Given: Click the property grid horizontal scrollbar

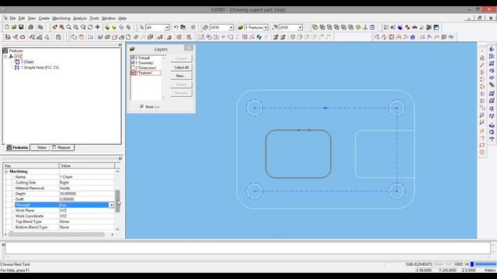Looking at the screenshot, I should [57, 234].
